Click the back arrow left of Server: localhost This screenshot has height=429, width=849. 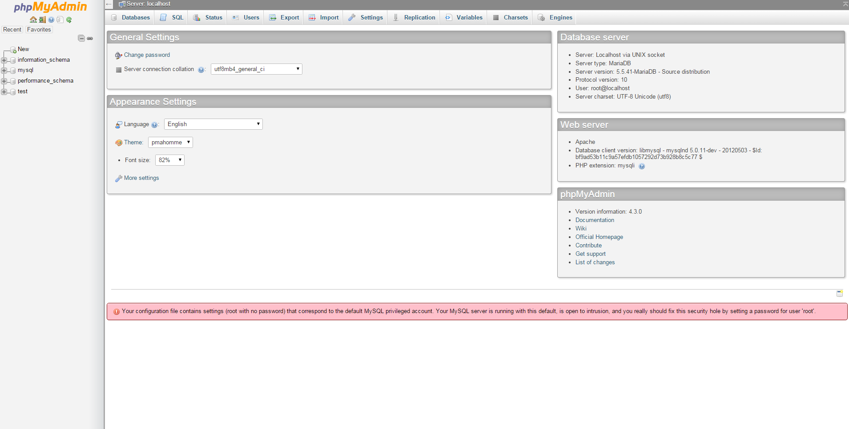click(x=109, y=4)
